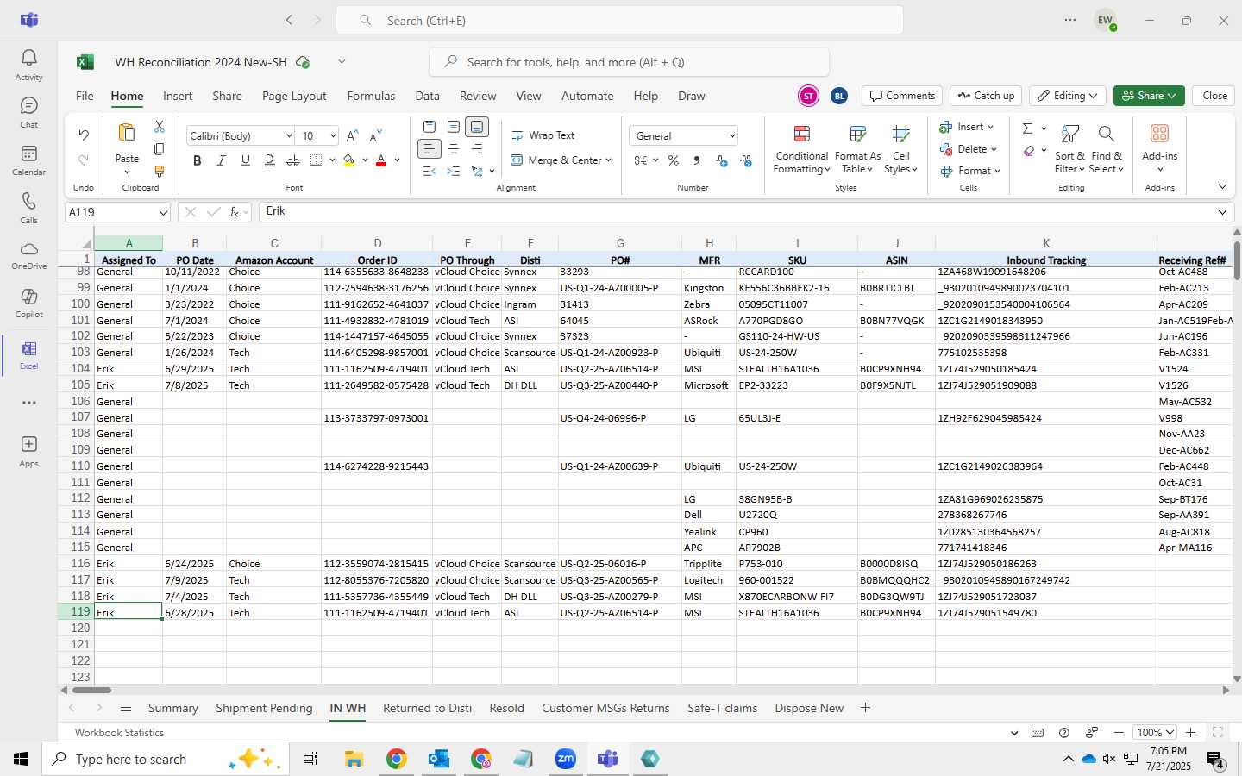Click the Close button next to Share

(x=1214, y=96)
